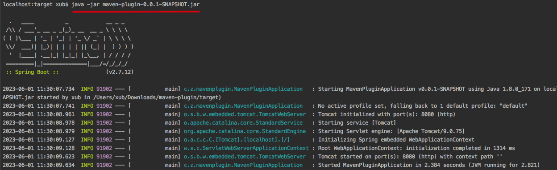Click the 'Root WebApplicationContext: initialization completed' line
This screenshot has width=557, height=170.
416,148
